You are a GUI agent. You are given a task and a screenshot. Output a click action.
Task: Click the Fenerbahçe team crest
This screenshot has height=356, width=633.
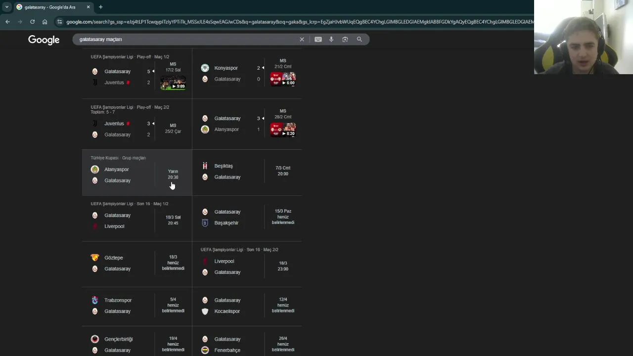(x=205, y=350)
